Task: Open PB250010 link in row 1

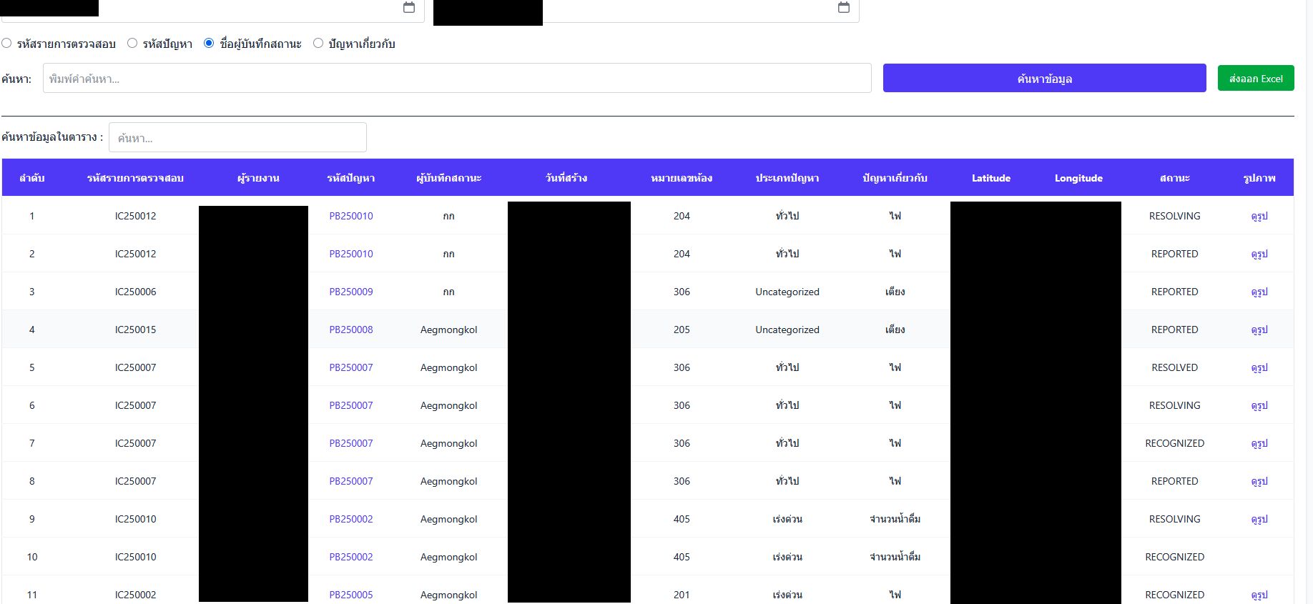Action: [x=350, y=216]
